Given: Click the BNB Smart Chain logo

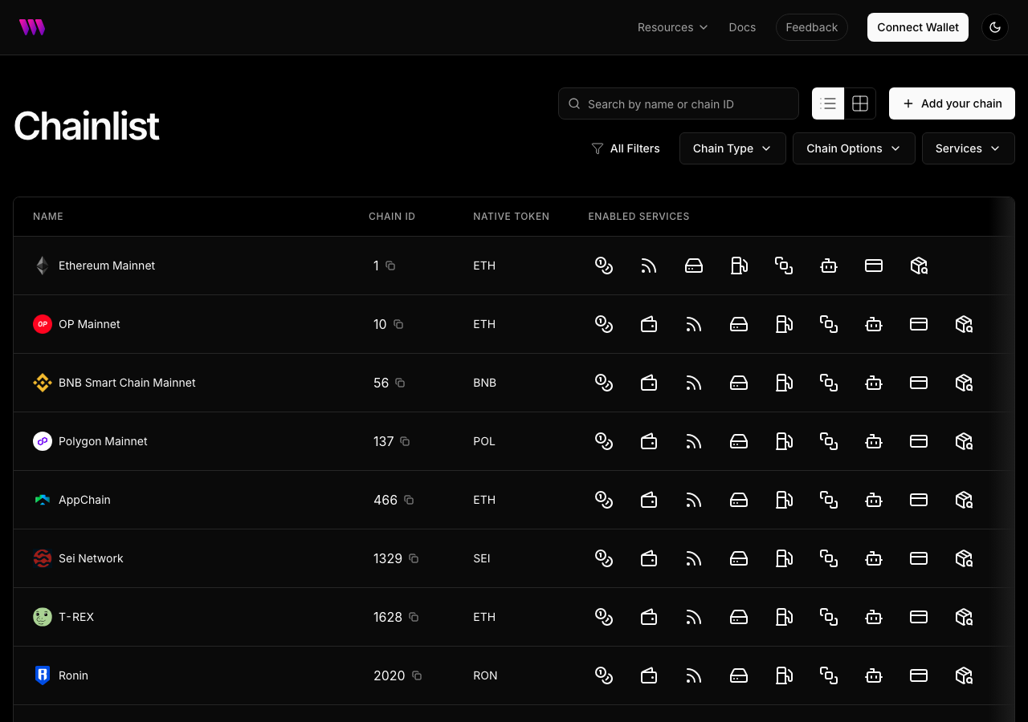Looking at the screenshot, I should pos(43,383).
